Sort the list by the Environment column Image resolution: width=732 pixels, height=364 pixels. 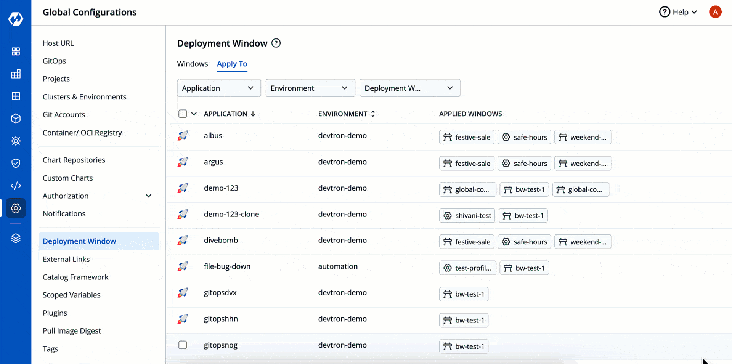[x=346, y=114]
